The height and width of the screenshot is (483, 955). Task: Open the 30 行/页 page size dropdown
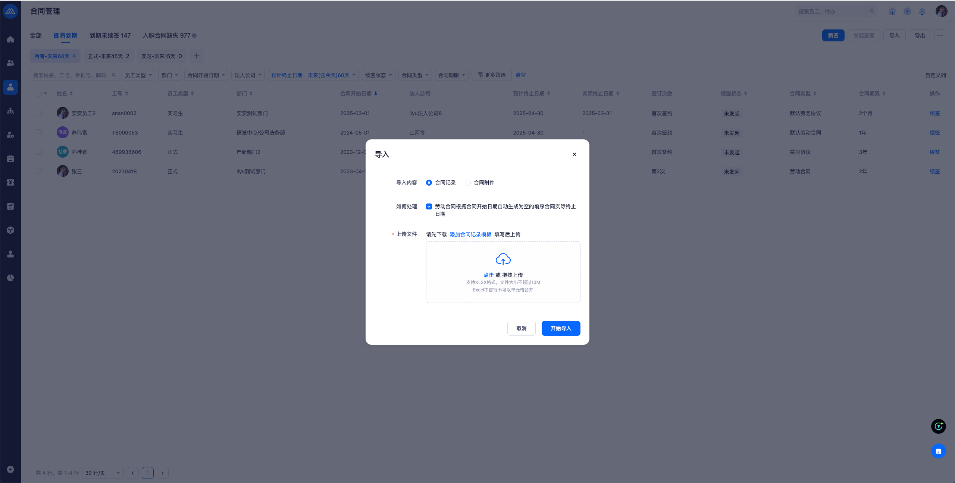tap(103, 473)
